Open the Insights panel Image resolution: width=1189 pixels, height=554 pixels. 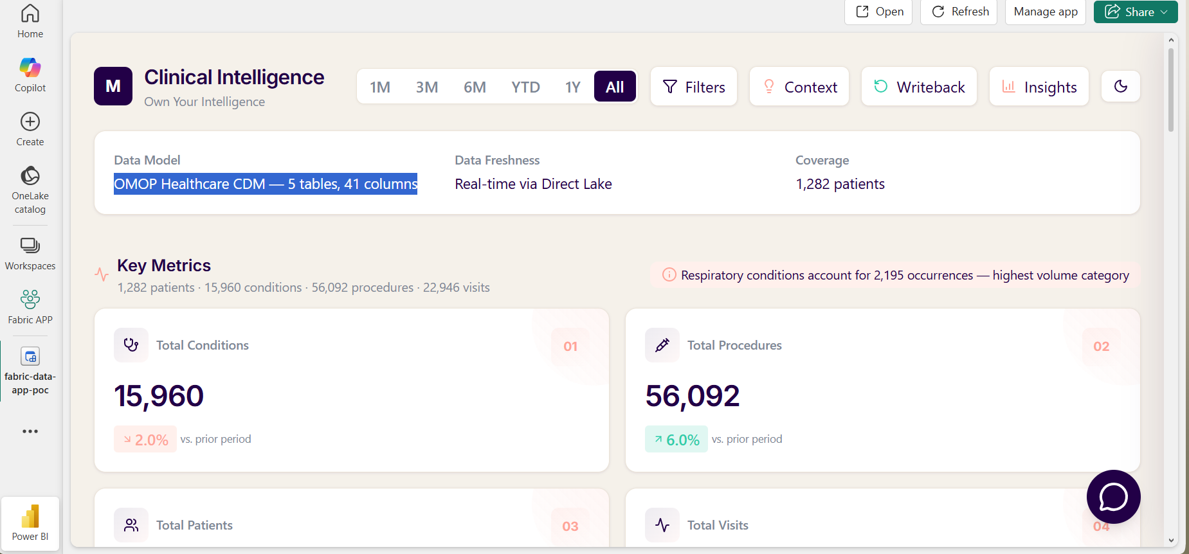point(1039,86)
